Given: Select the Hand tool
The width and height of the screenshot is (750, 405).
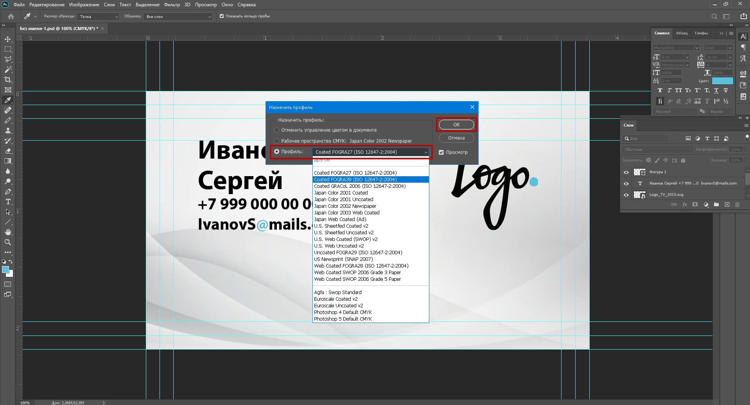Looking at the screenshot, I should coord(8,232).
